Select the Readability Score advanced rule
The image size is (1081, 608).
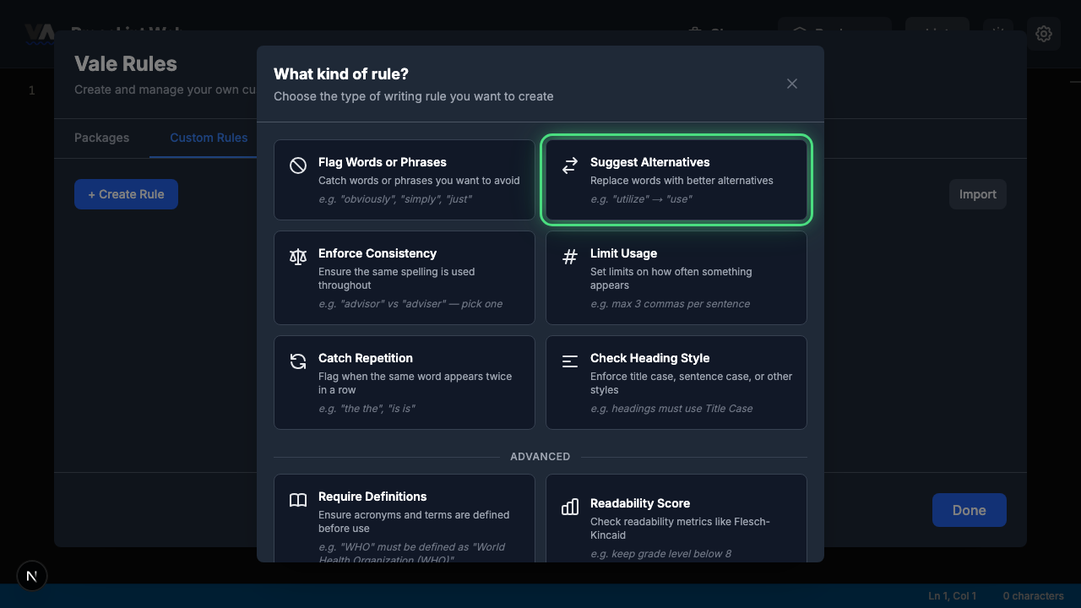click(676, 519)
